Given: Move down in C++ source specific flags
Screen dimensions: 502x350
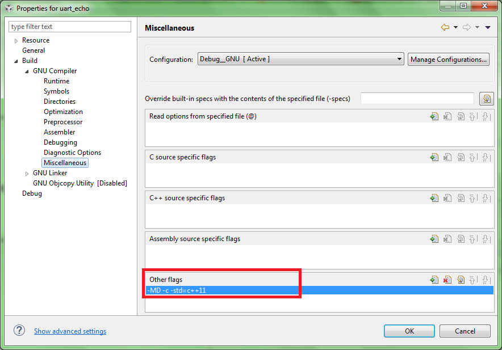Looking at the screenshot, I should [x=486, y=199].
